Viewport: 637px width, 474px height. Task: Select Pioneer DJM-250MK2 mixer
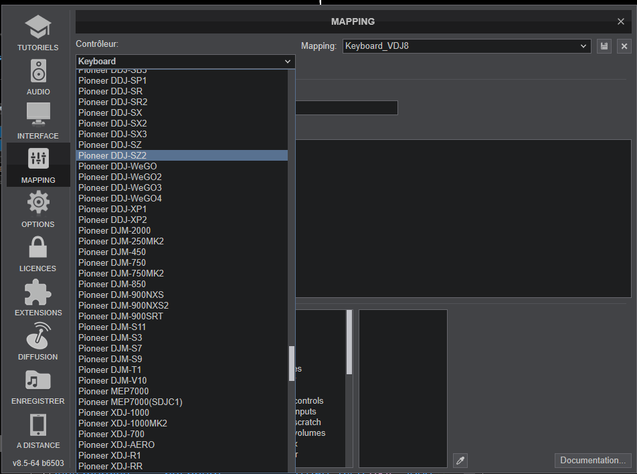point(181,241)
